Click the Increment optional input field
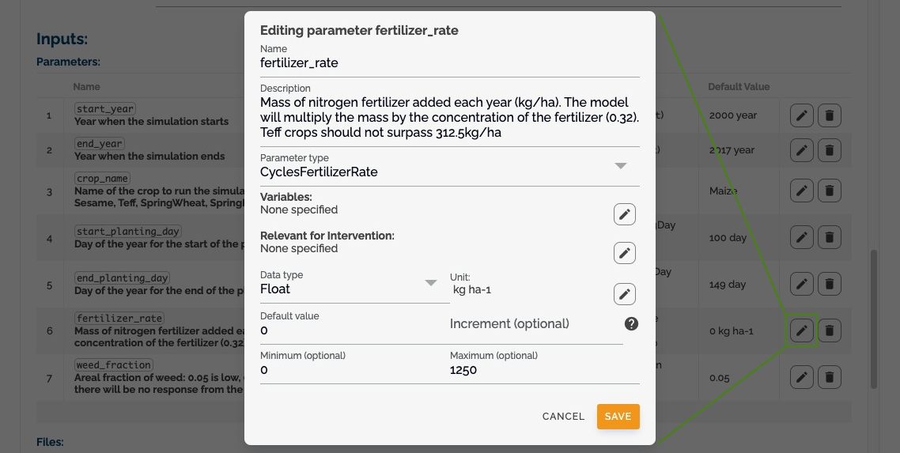Image resolution: width=900 pixels, height=453 pixels. coord(536,324)
